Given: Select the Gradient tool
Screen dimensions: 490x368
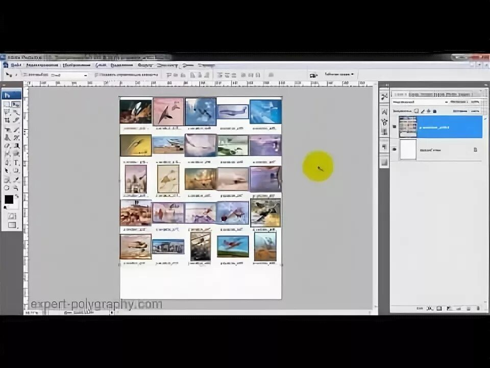Looking at the screenshot, I should coord(16,146).
